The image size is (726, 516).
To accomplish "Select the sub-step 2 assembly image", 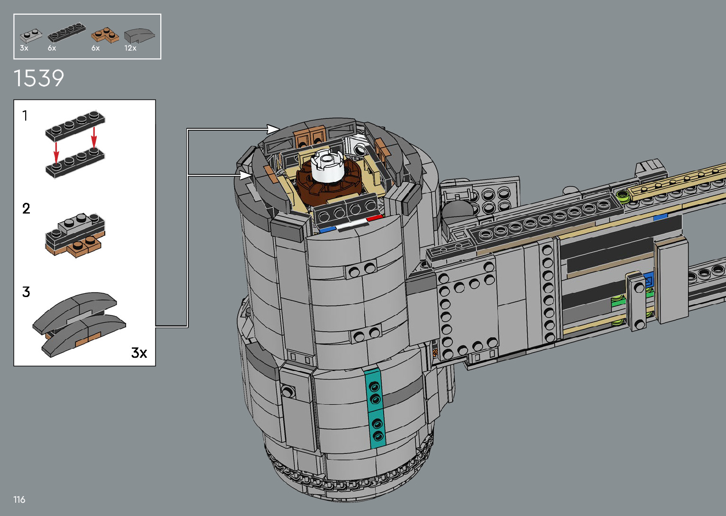I will coord(75,234).
